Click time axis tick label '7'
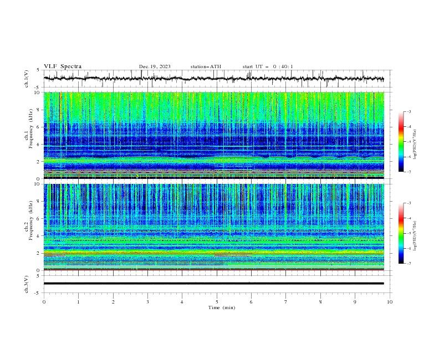The height and width of the screenshot is (339, 439). [x=286, y=302]
